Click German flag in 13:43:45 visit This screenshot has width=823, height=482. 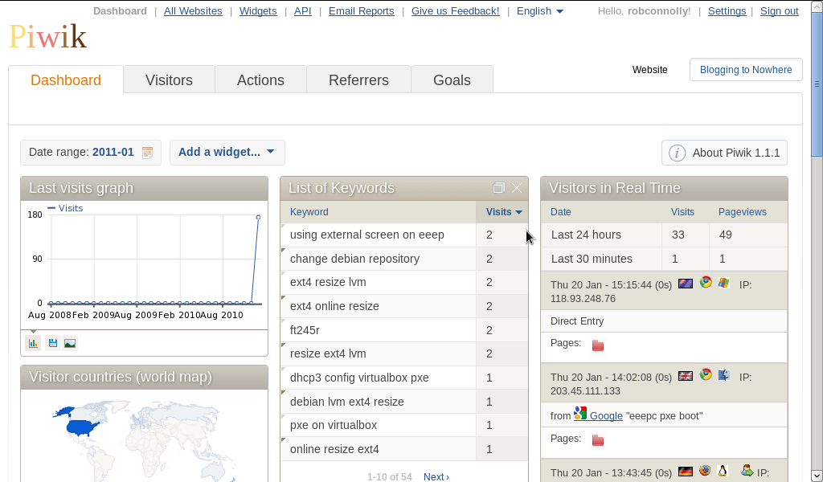coord(686,472)
